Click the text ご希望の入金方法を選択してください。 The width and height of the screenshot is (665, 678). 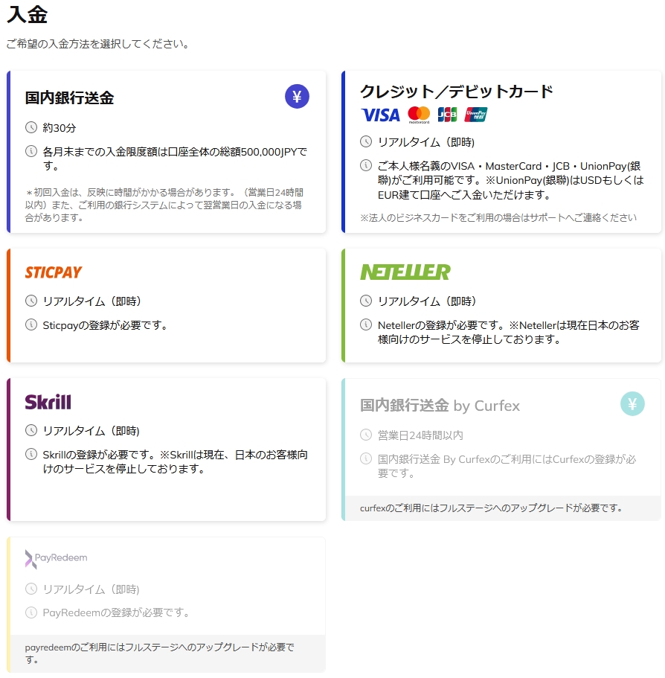pyautogui.click(x=98, y=44)
